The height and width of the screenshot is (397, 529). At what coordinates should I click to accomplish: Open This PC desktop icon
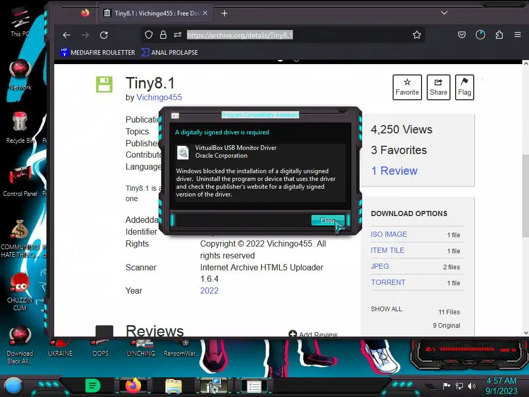coord(20,22)
